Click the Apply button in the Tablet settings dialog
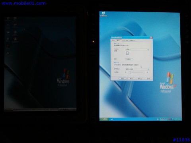191x143 pixels. coord(140,79)
